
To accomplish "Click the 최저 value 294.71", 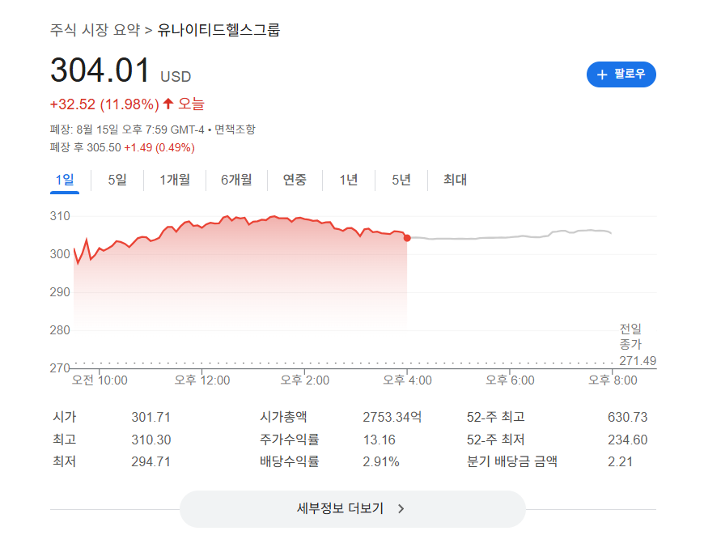I will pos(151,461).
